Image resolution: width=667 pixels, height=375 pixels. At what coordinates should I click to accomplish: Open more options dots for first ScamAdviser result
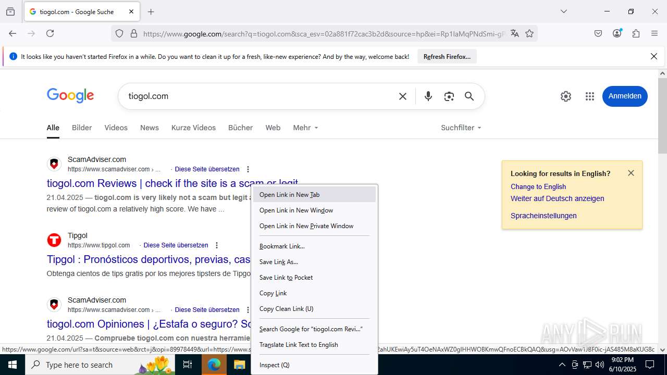tap(248, 169)
